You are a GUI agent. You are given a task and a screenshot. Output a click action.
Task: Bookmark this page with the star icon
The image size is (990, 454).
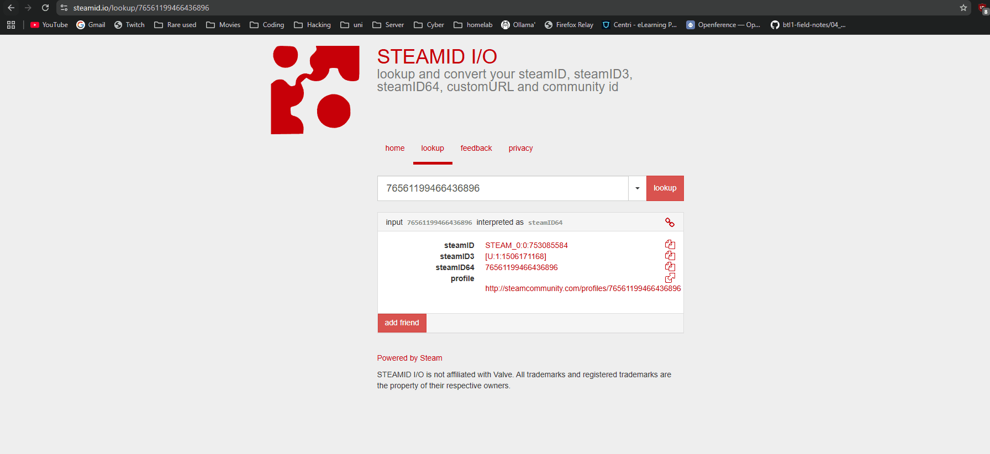click(x=963, y=8)
